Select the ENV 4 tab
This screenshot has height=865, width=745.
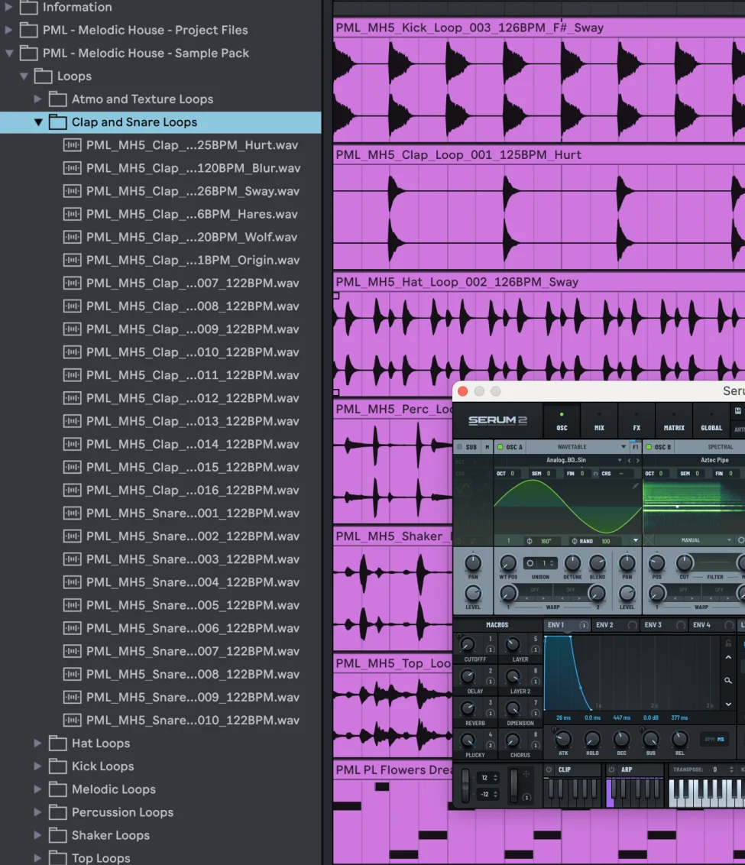pos(713,625)
